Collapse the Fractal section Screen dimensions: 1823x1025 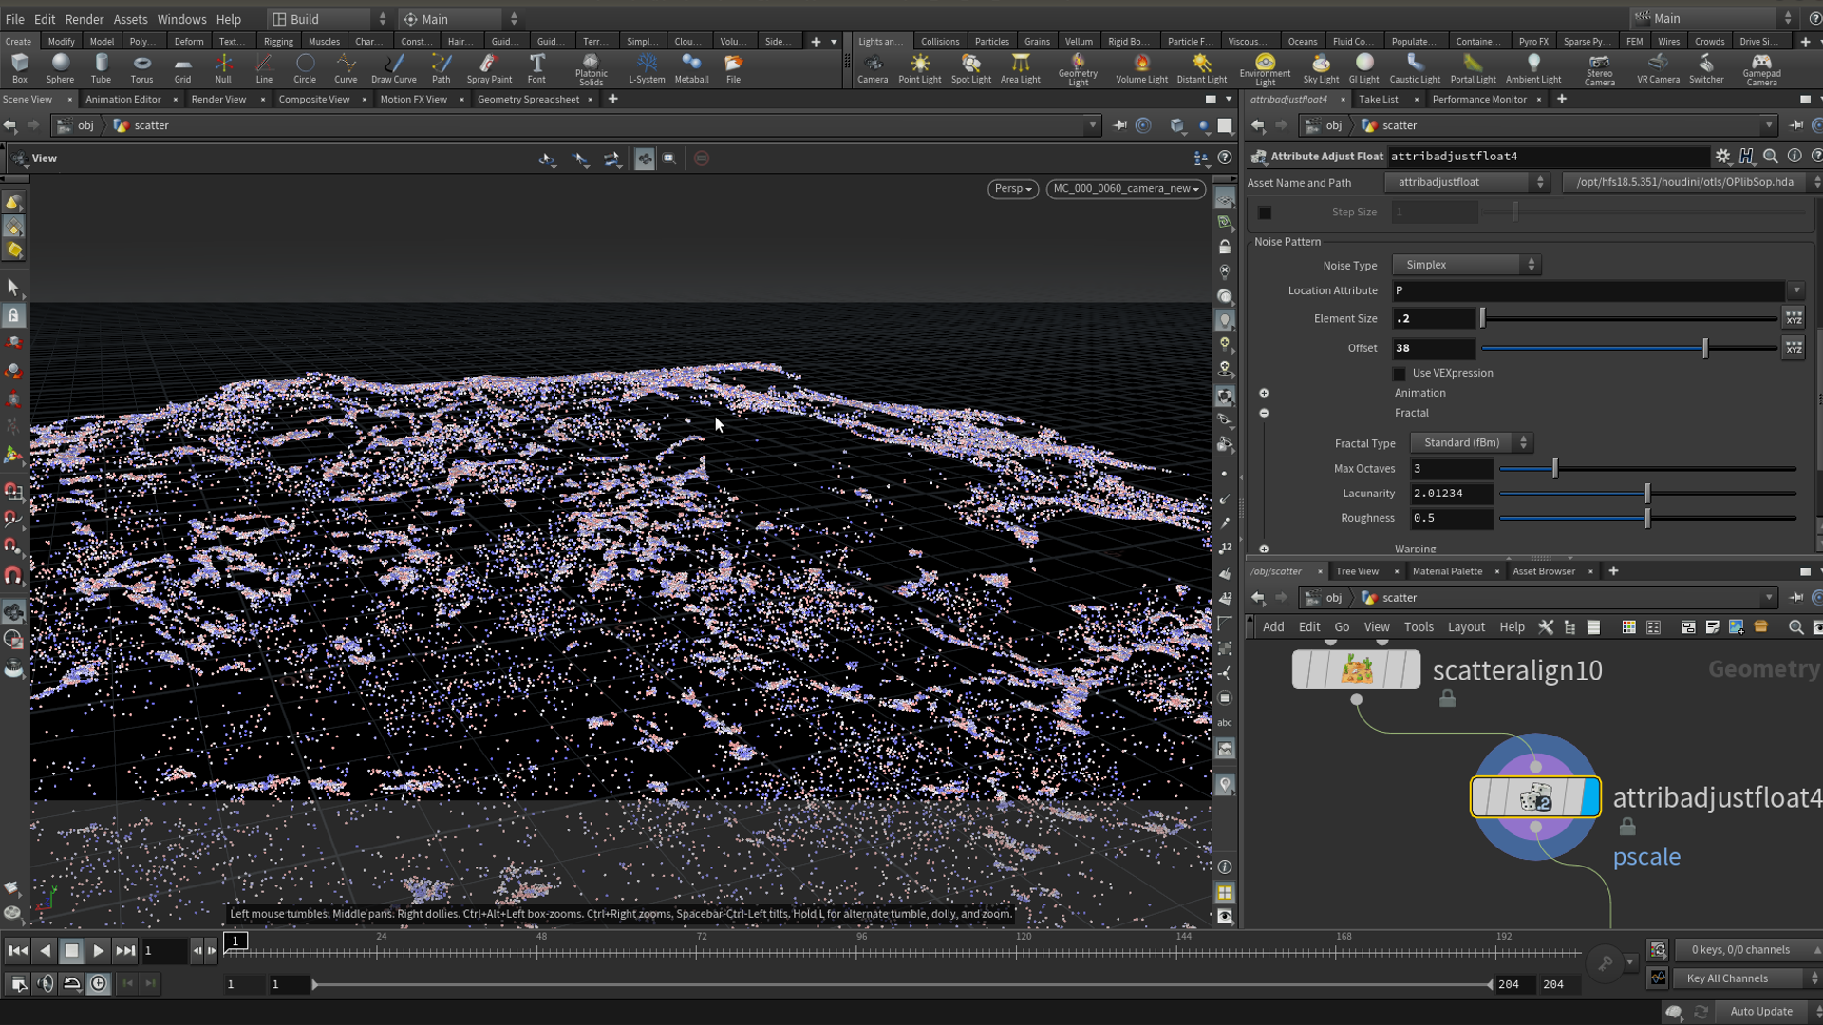(1264, 413)
